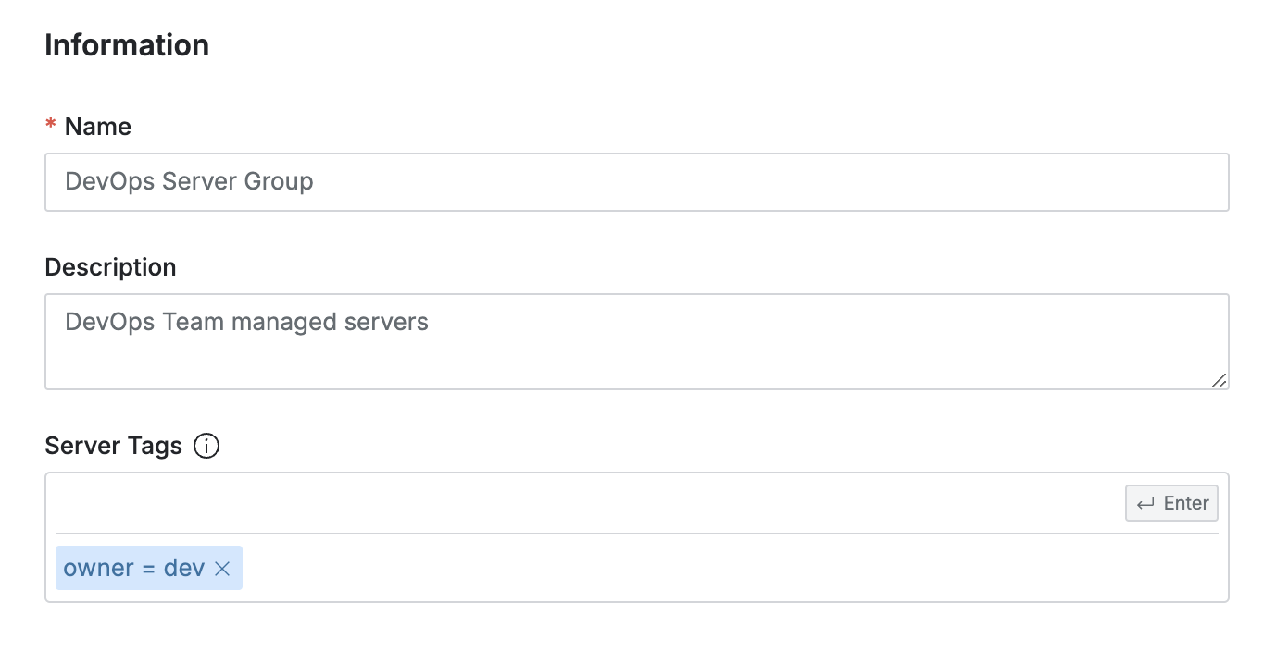Click the return arrow icon beside Enter
1276x651 pixels.
tap(1145, 504)
